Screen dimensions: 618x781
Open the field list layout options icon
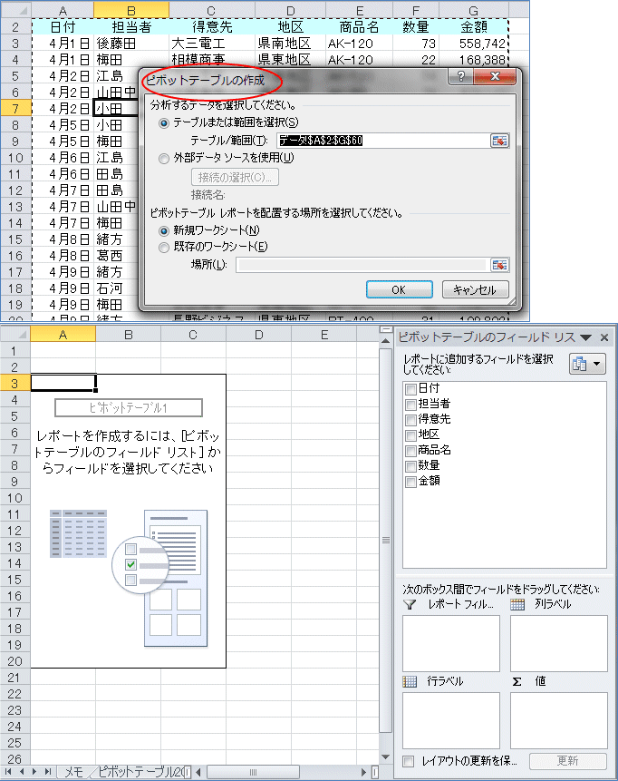click(587, 364)
